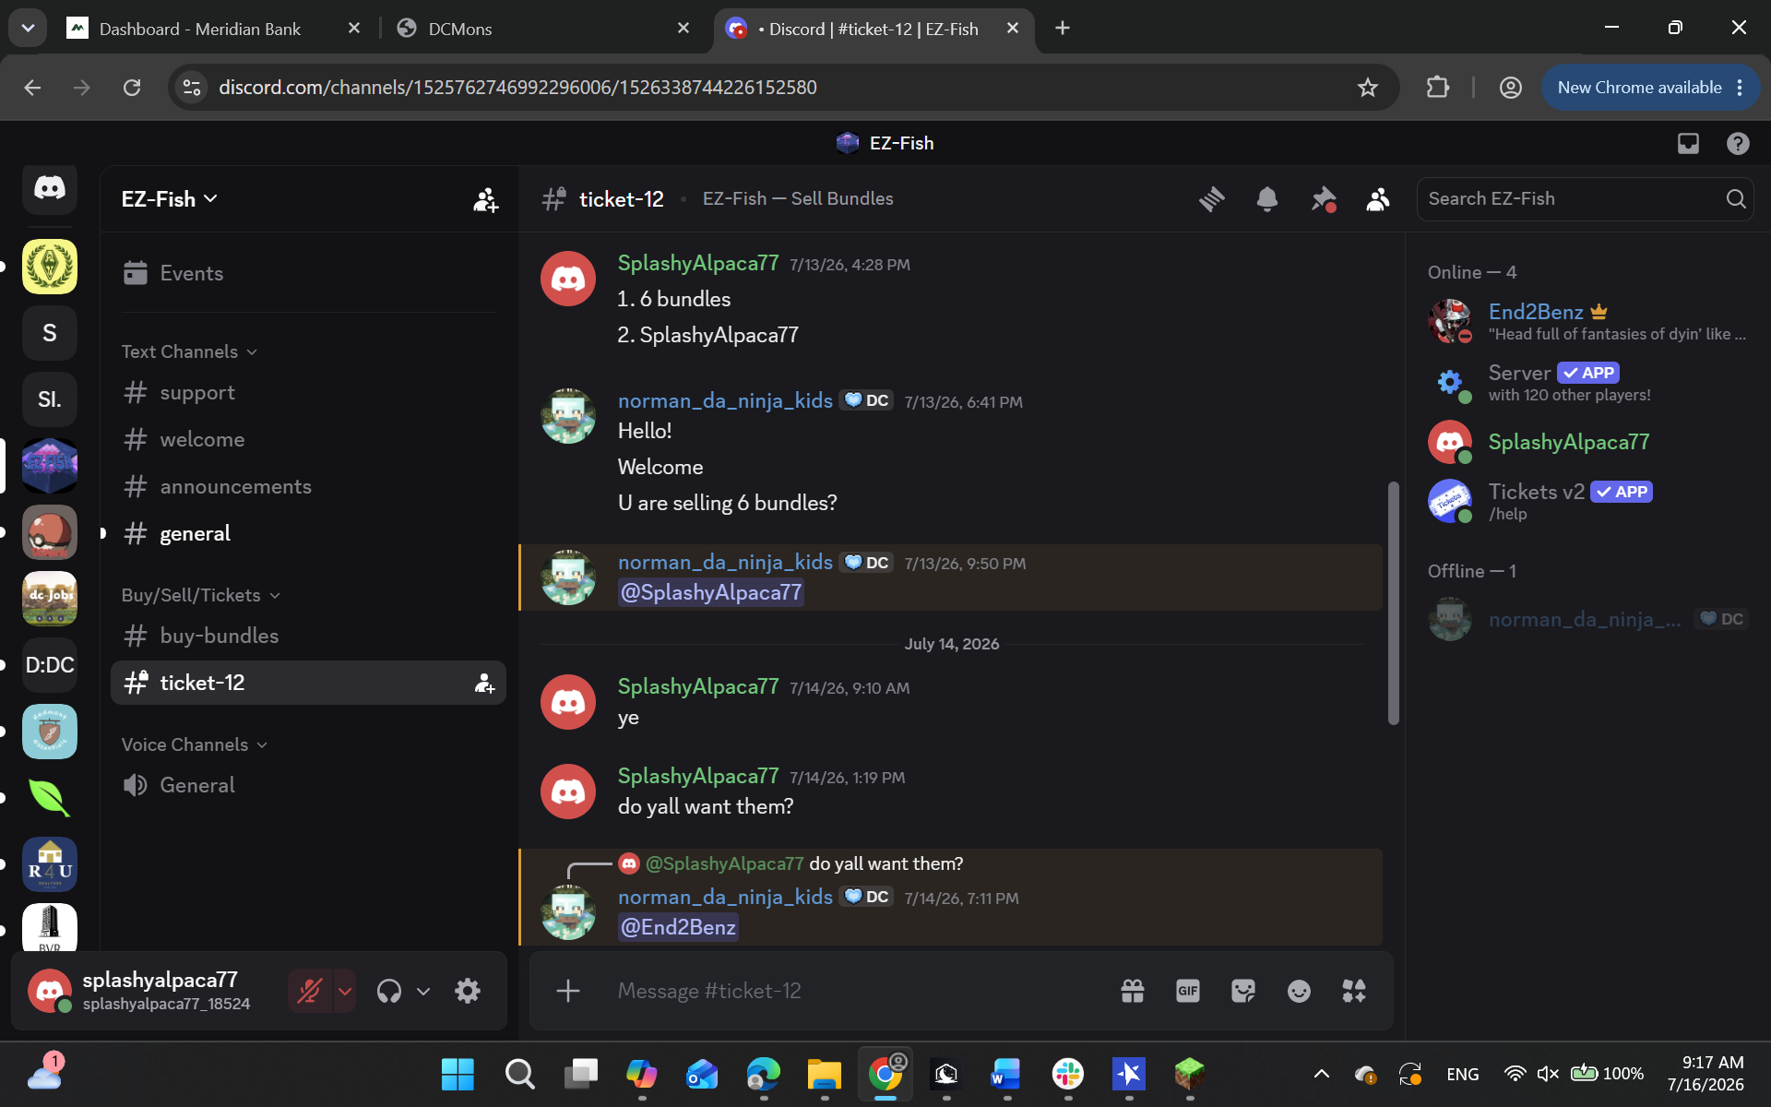Open the sticker picker
Screen dimensions: 1771x1107
tap(1243, 991)
